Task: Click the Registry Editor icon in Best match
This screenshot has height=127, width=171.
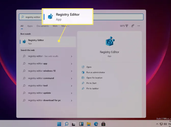Action: [24, 41]
